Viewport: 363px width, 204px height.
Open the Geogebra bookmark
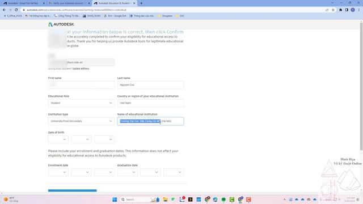[165, 16]
